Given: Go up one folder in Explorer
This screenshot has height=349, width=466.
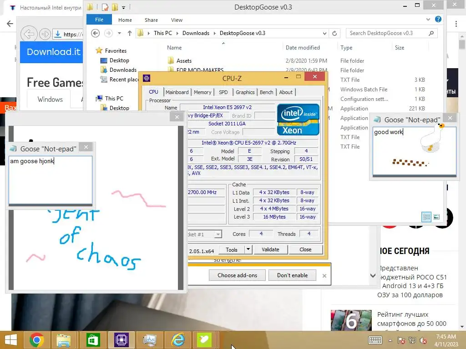Looking at the screenshot, I should 130,33.
